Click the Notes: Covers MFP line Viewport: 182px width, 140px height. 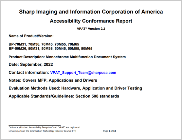(53, 80)
